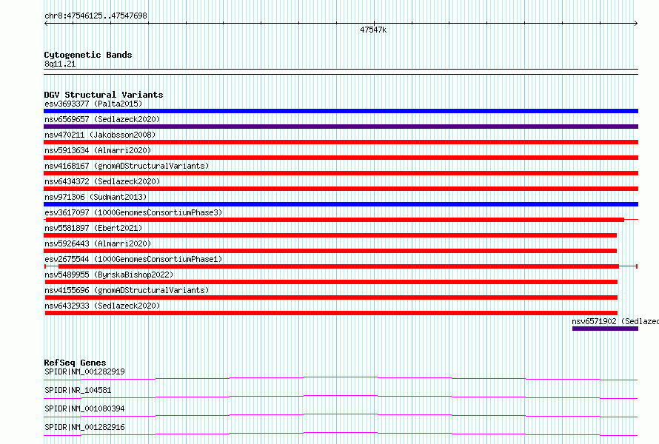Open esv3617097 (1000GenomesConsortiumPhase3) label
Screen dimensions: 659x444
(x=133, y=212)
